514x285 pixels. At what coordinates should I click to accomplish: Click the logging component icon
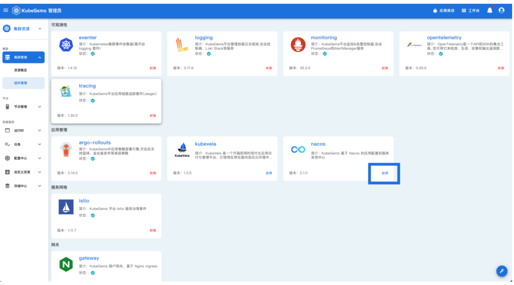point(182,45)
